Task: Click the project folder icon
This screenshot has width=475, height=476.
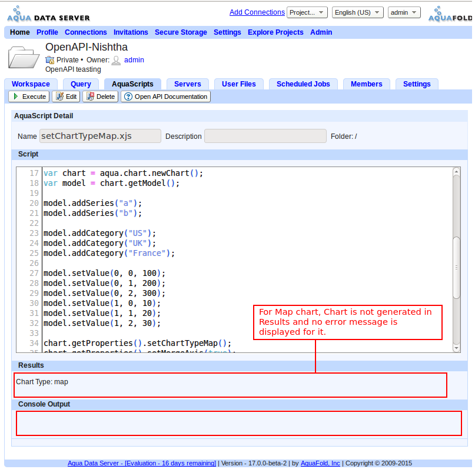Action: click(24, 57)
